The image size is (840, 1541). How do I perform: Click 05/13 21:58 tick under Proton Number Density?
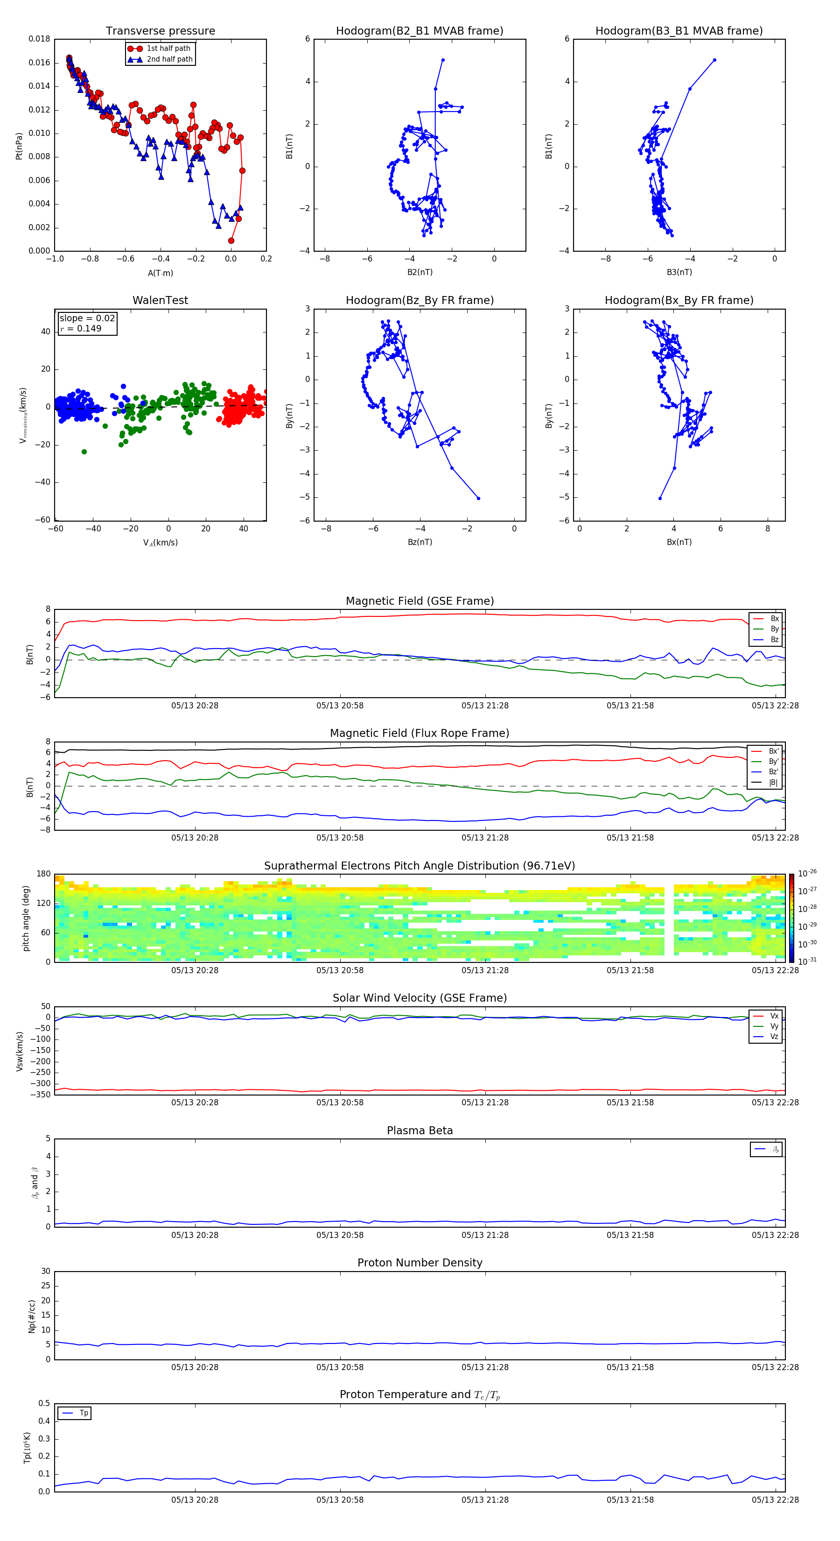630,1367
